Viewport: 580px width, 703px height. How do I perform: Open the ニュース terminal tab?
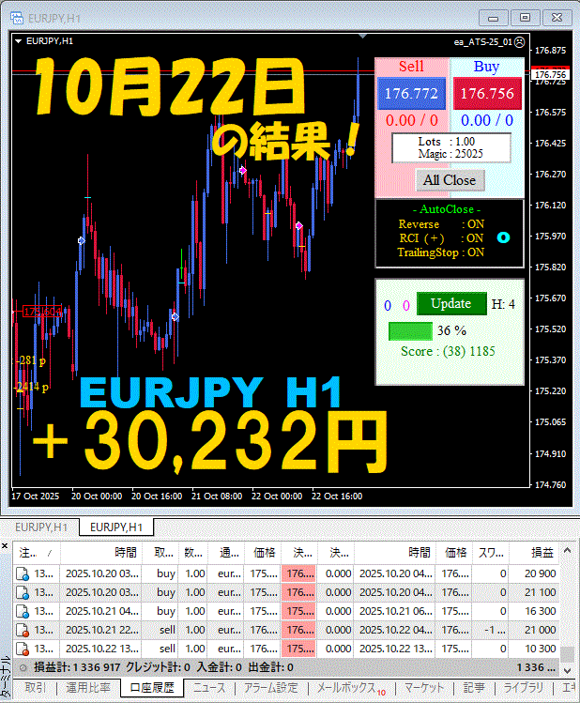point(209,688)
